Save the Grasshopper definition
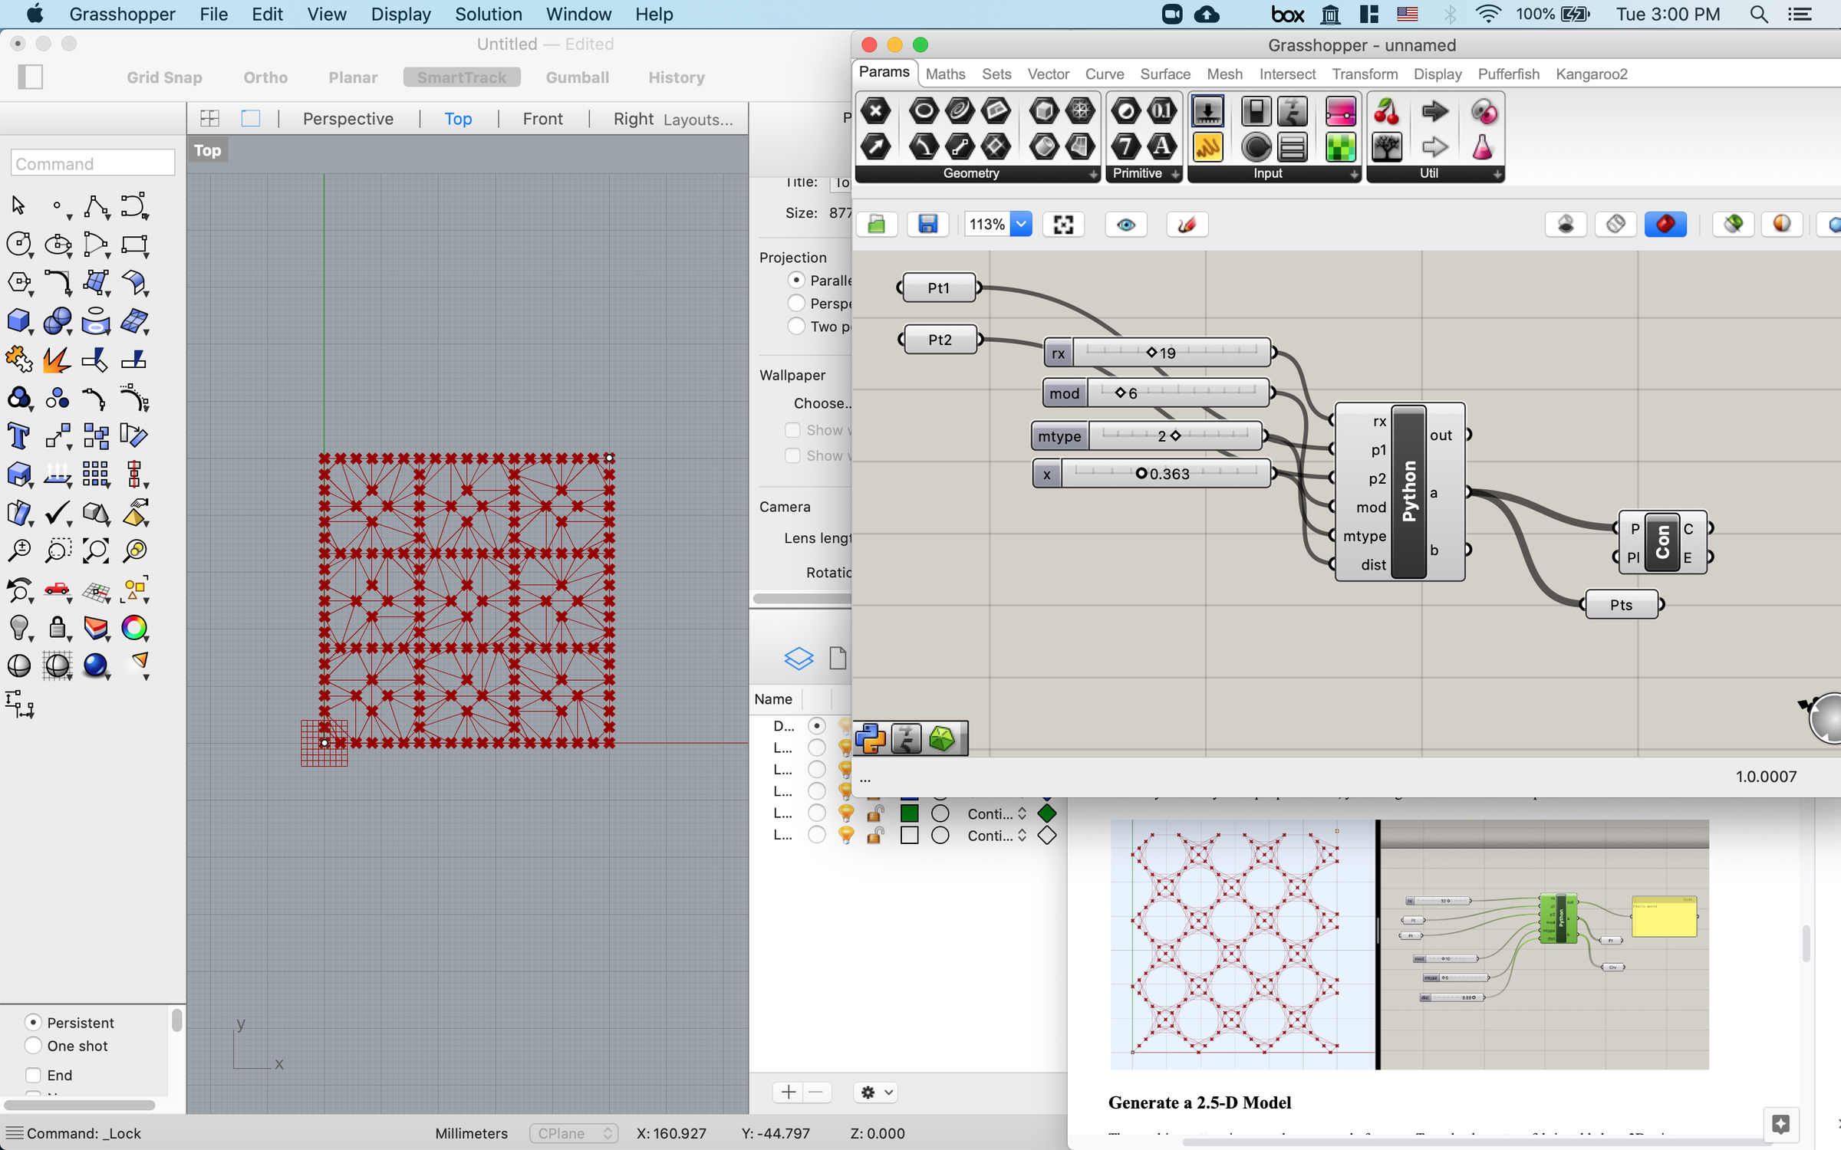The height and width of the screenshot is (1150, 1841). (928, 224)
